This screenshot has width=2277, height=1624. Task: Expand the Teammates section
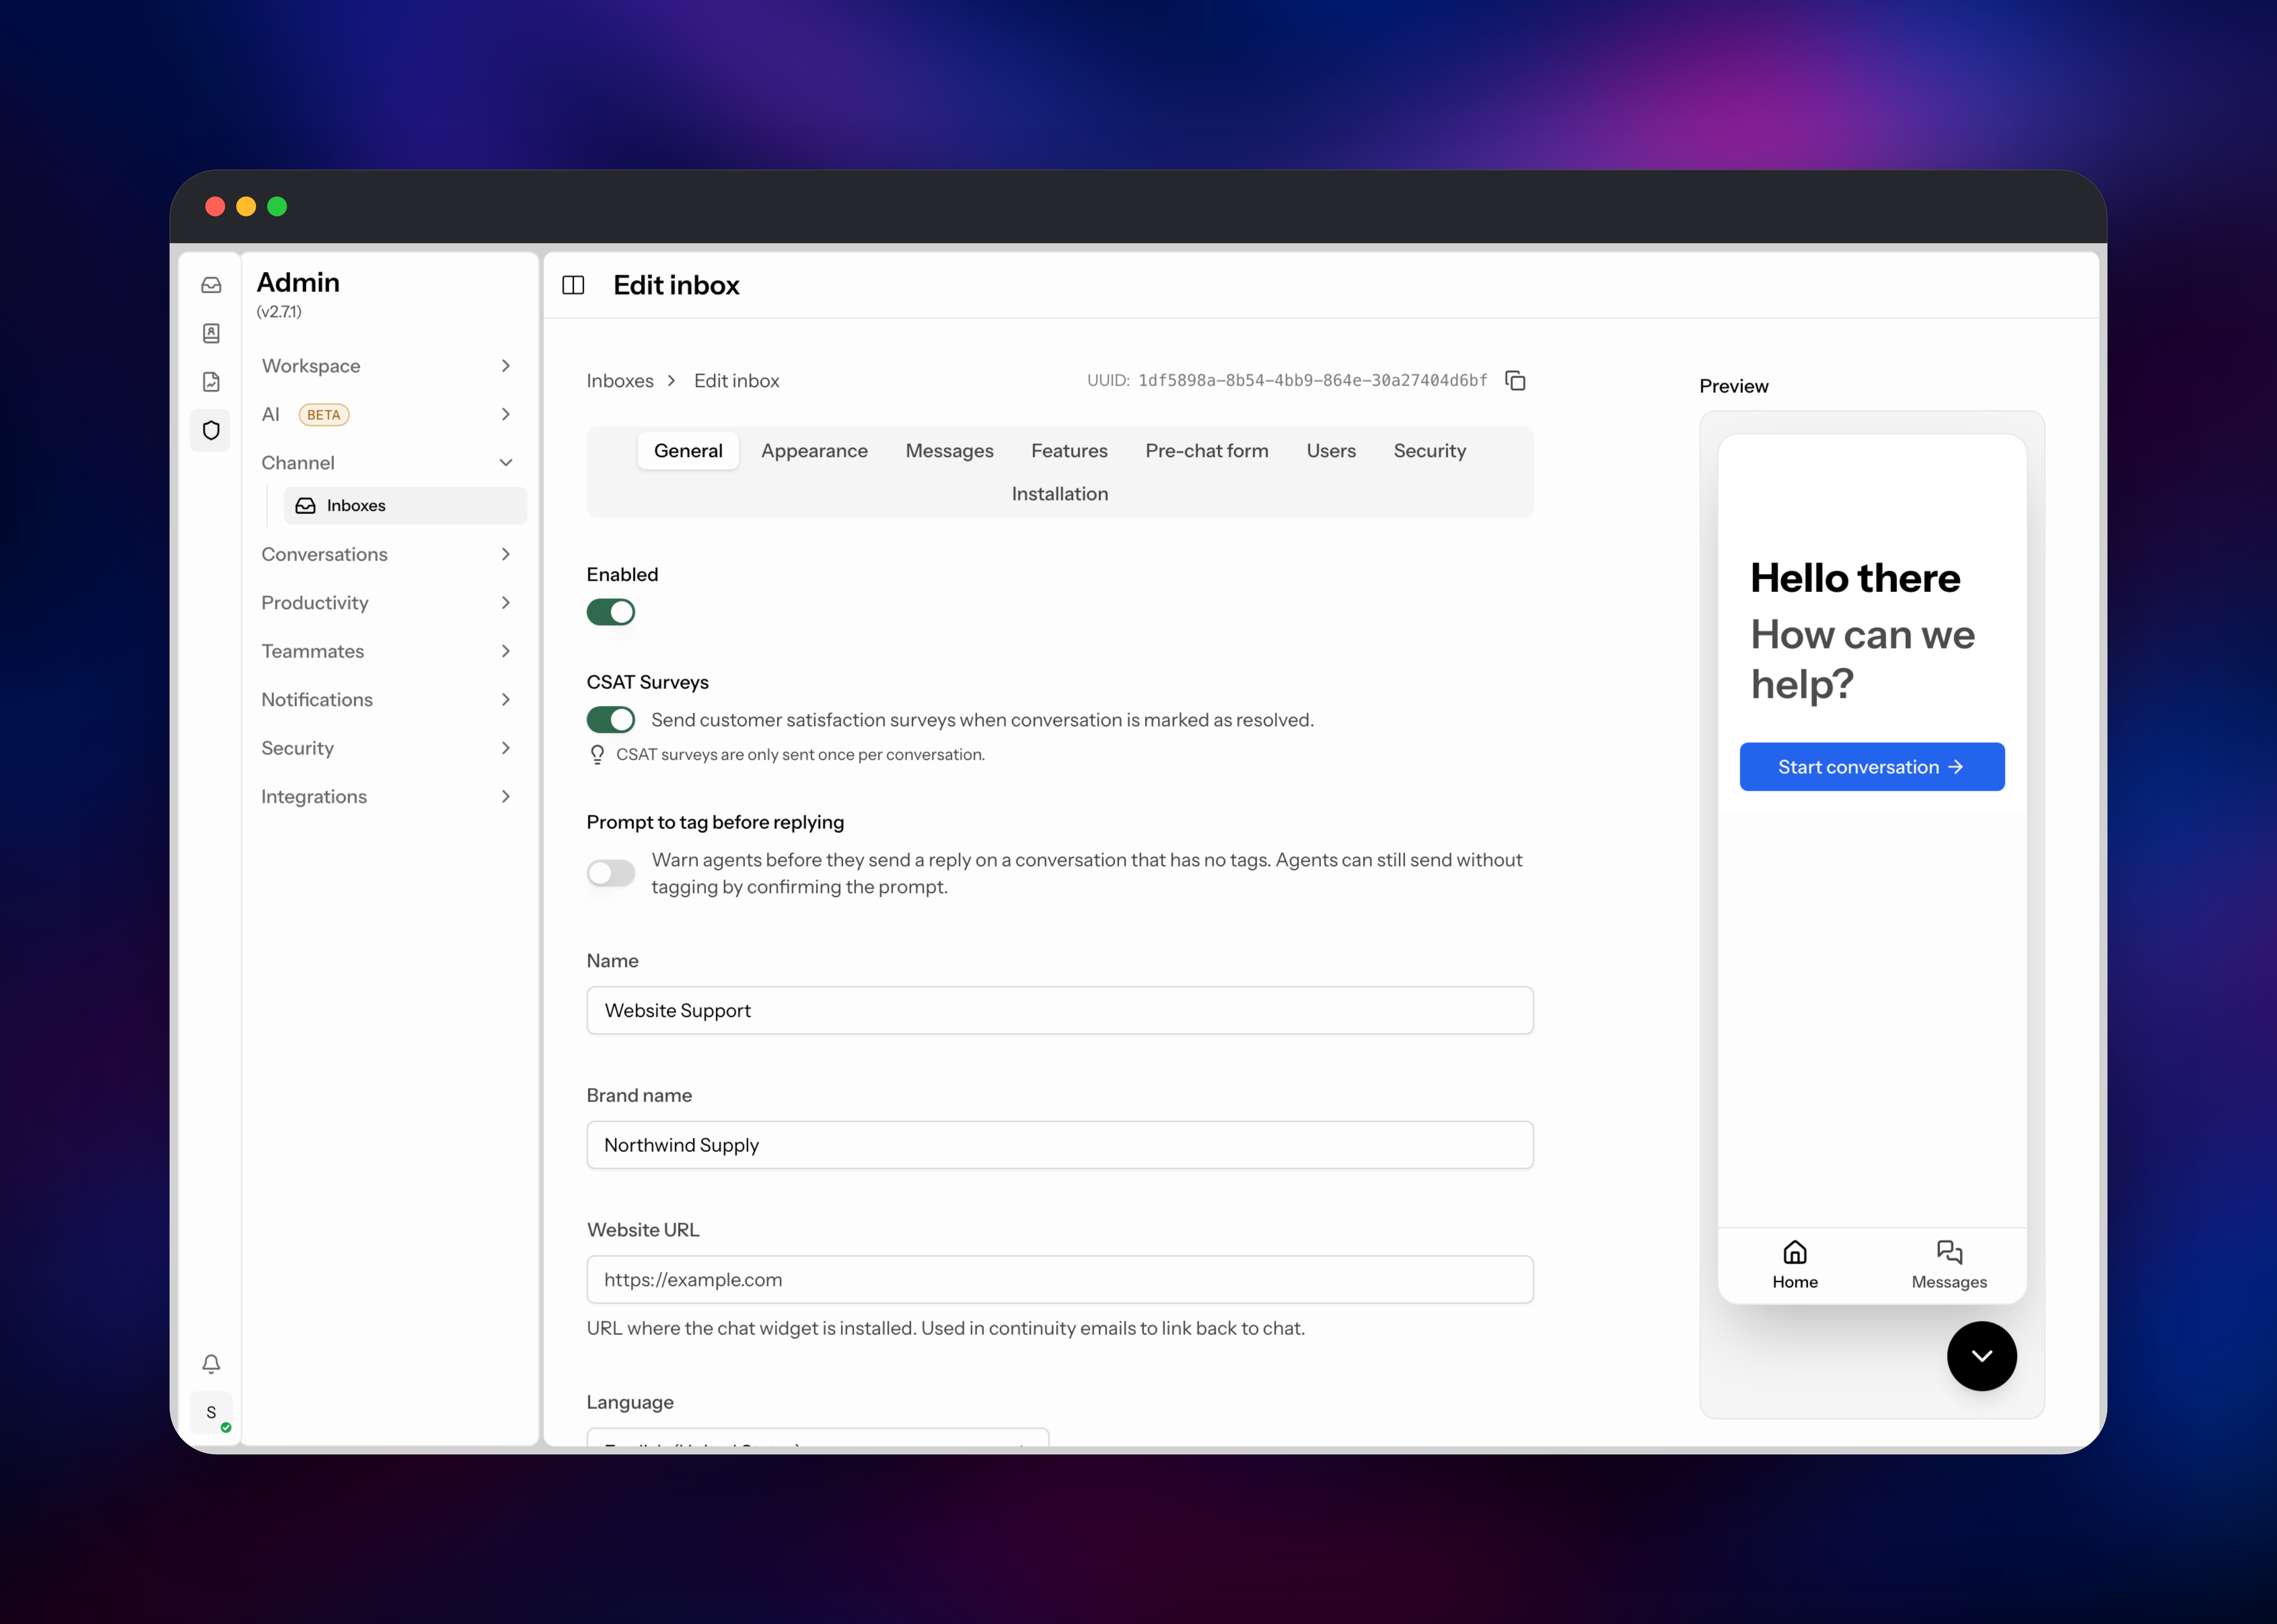coord(387,651)
